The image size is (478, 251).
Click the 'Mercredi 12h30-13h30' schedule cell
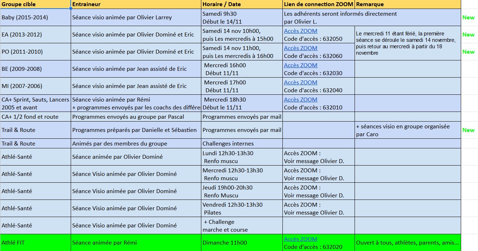[242, 174]
